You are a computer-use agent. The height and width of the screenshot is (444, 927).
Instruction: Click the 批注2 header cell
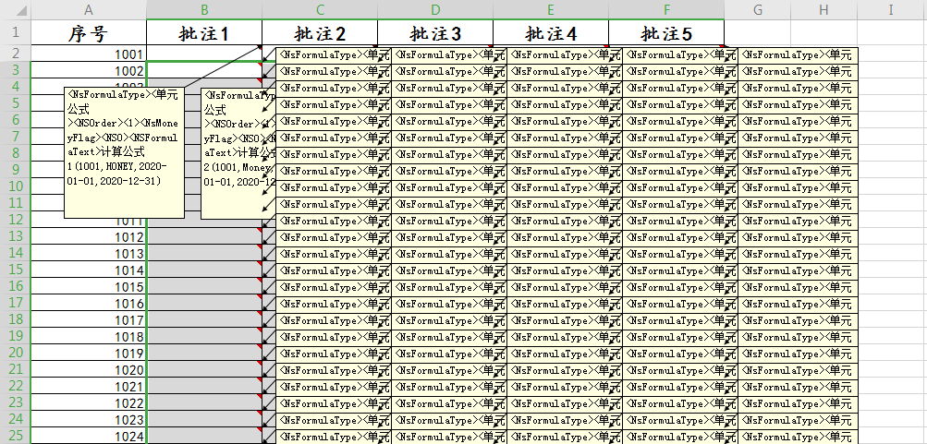(320, 32)
